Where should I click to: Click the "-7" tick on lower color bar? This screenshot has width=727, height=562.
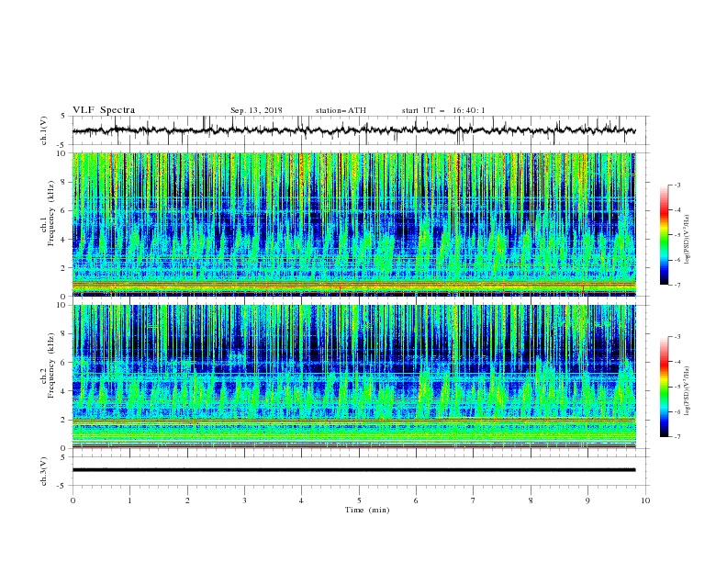coord(677,437)
